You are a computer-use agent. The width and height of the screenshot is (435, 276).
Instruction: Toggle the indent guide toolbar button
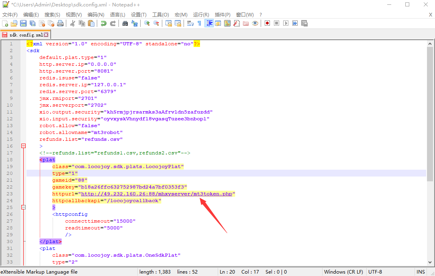click(209, 23)
